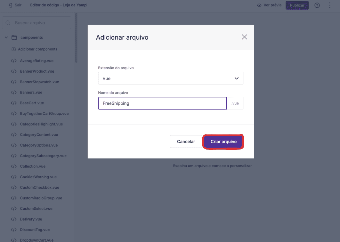Open AverageRating.vue file
Image resolution: width=340 pixels, height=242 pixels.
click(x=36, y=61)
